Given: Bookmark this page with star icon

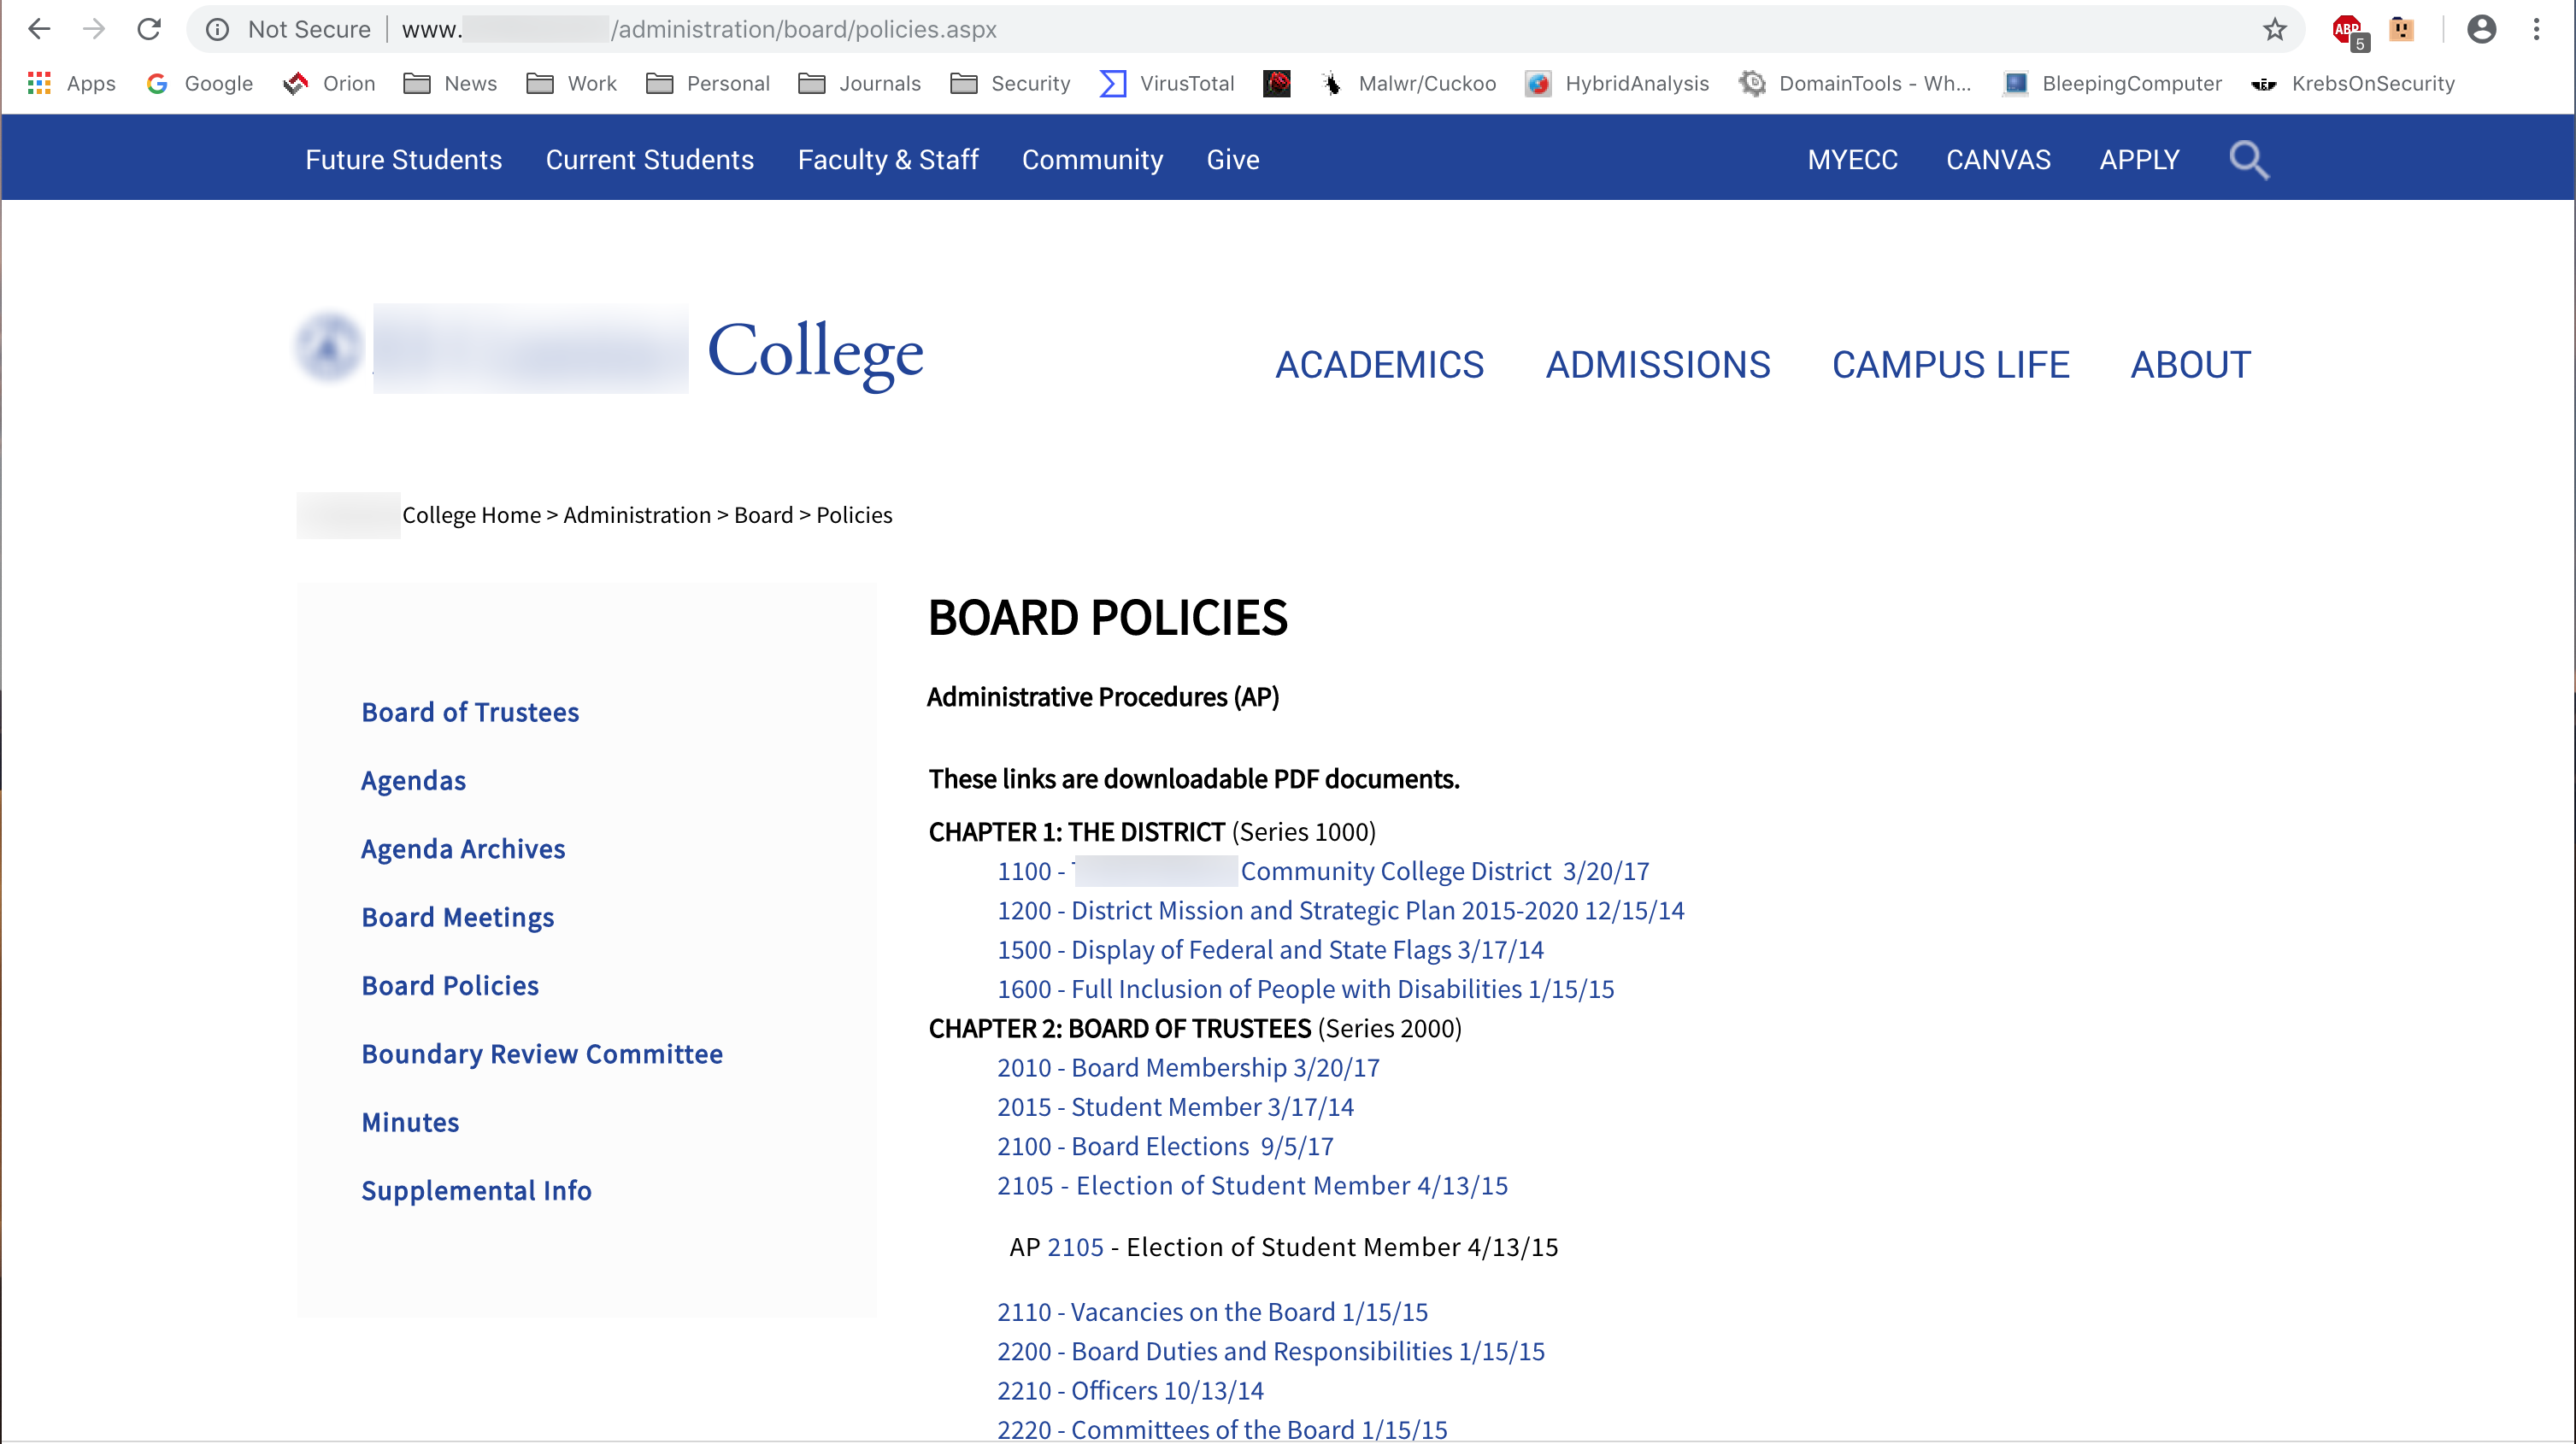Looking at the screenshot, I should coord(2274,29).
